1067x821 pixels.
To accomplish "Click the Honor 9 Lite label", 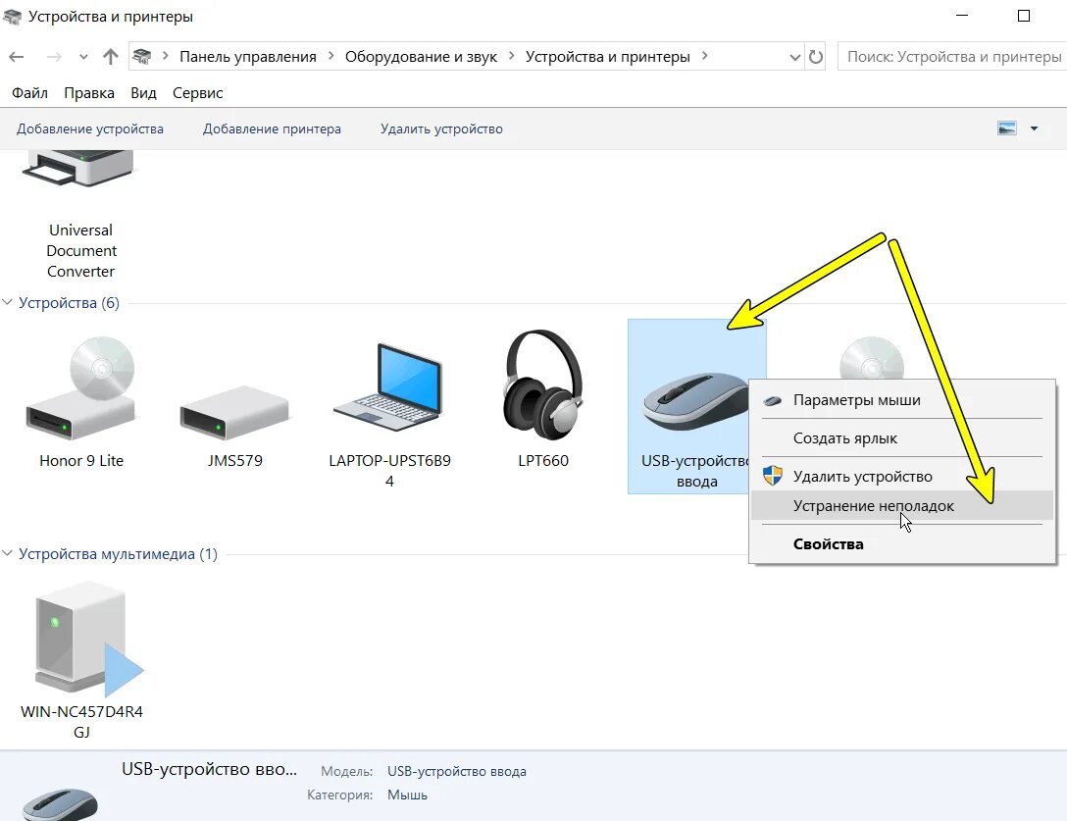I will point(81,460).
